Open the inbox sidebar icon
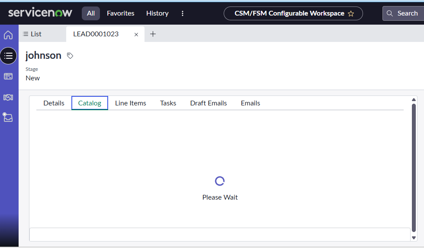The height and width of the screenshot is (248, 424). coord(8,117)
